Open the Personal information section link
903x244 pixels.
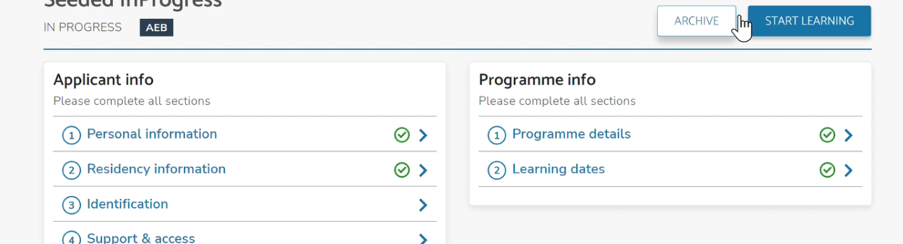pyautogui.click(x=151, y=134)
